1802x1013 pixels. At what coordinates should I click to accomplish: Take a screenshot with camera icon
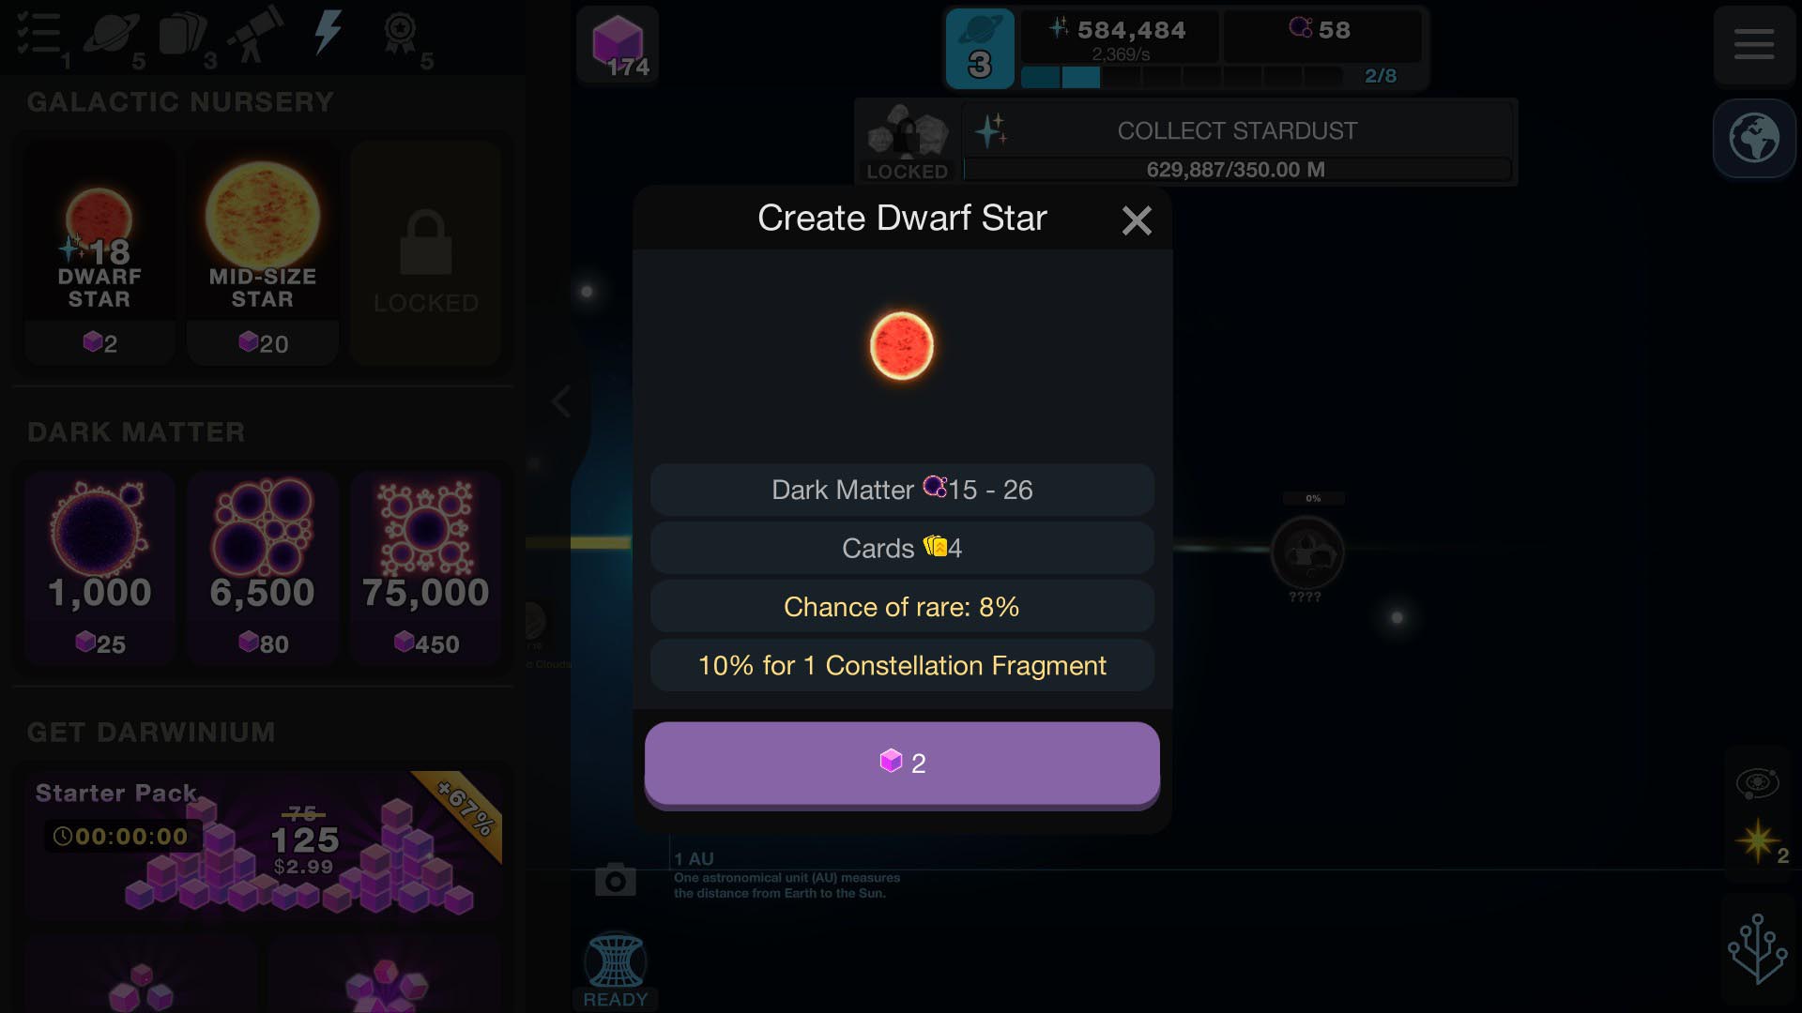click(x=615, y=880)
